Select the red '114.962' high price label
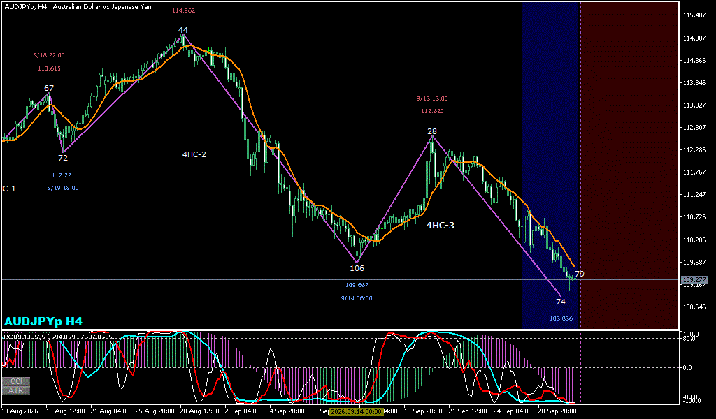 (x=184, y=10)
